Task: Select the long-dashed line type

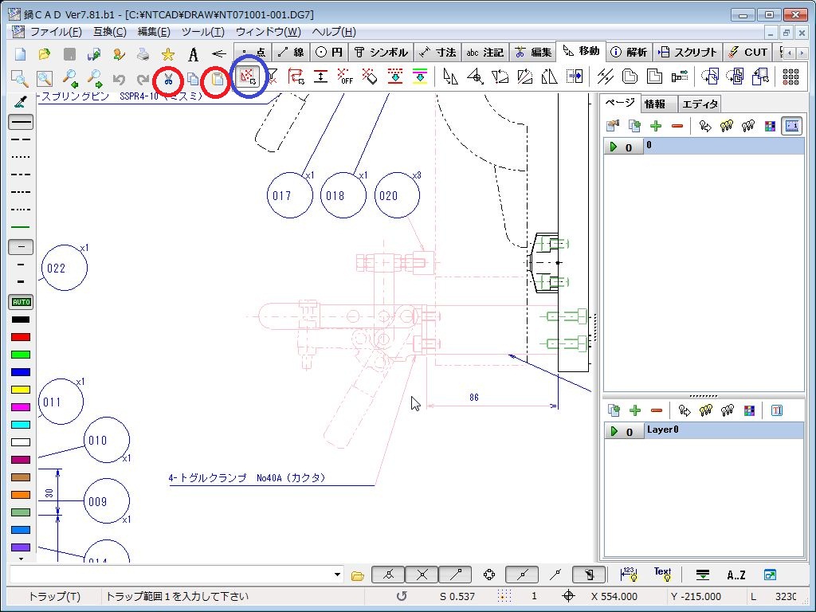Action: [x=21, y=139]
